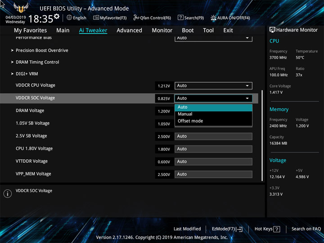Switch to the Boot tab
Viewport: 324px width, 243px height.
tap(188, 31)
